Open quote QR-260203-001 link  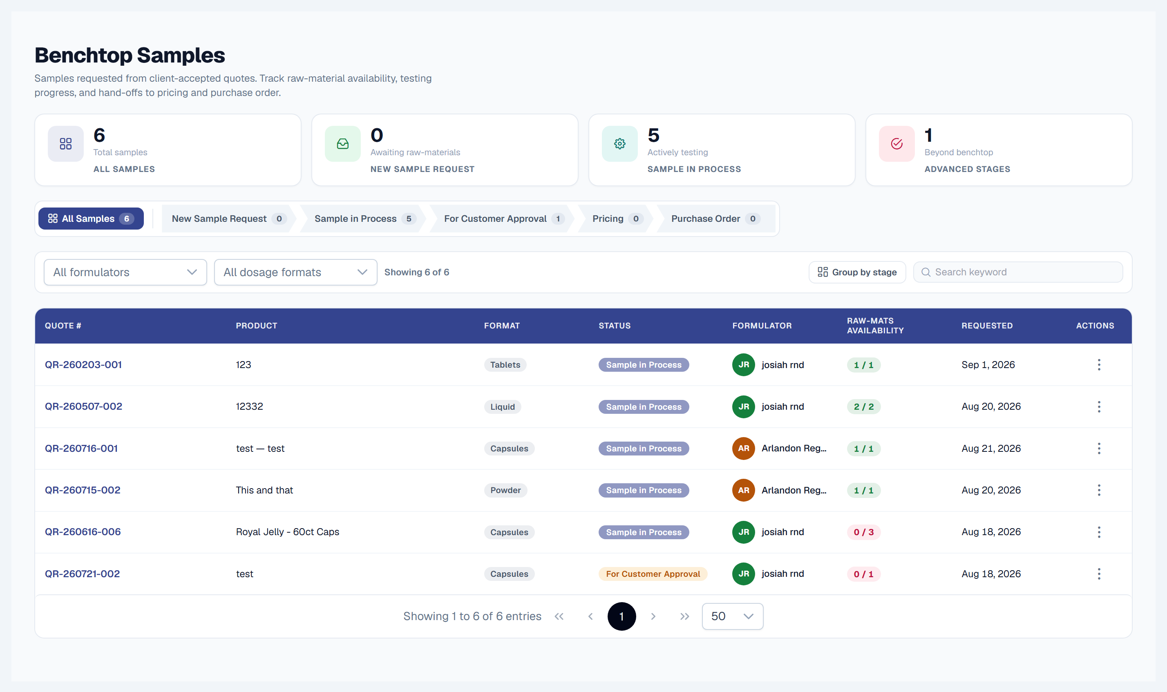[83, 365]
